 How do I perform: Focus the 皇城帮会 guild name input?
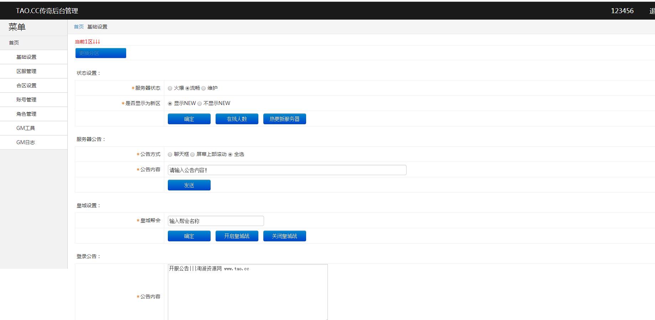click(216, 221)
